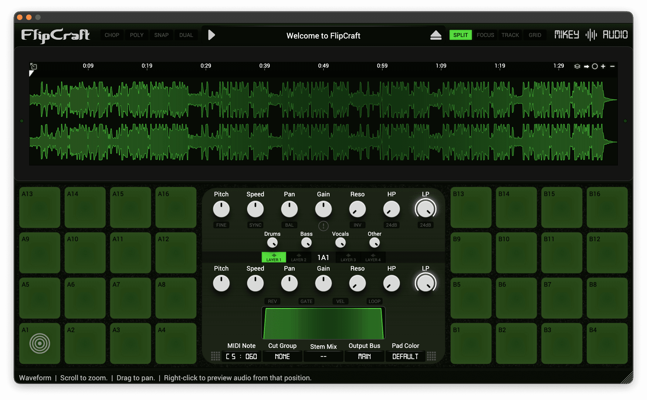The width and height of the screenshot is (647, 400).
Task: Click the circle icon above the waveform
Action: (595, 66)
